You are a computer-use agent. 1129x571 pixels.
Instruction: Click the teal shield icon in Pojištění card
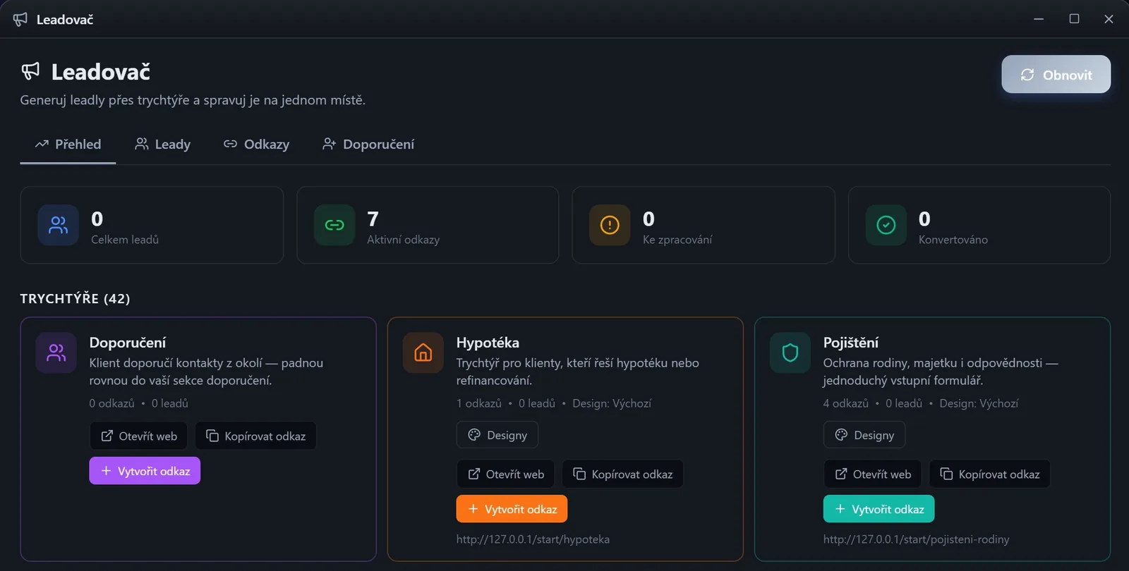point(790,352)
